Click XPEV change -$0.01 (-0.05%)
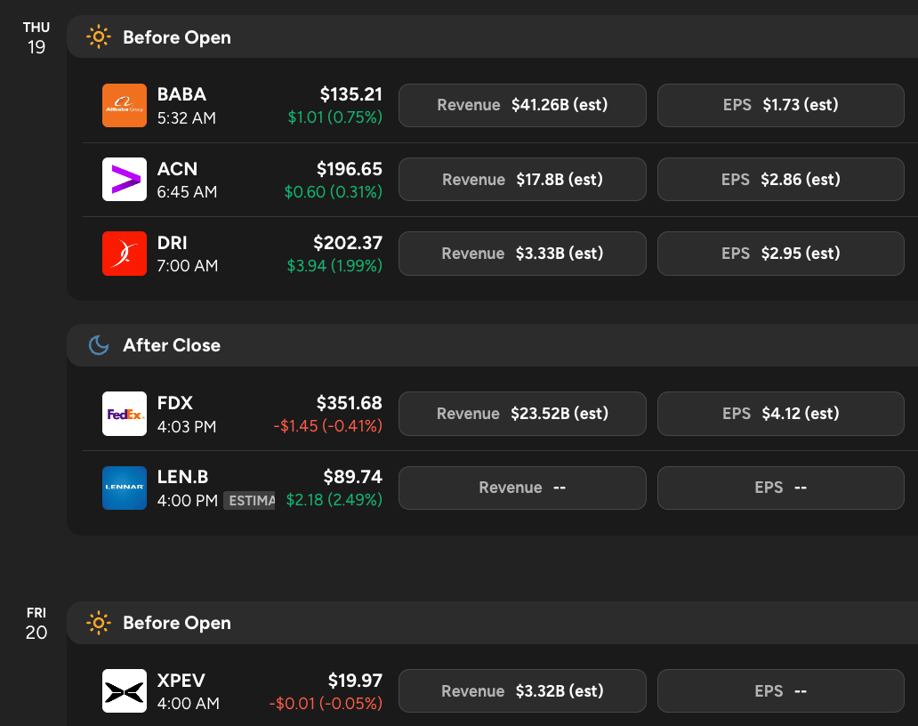Screen dimensions: 918x726 [x=326, y=703]
